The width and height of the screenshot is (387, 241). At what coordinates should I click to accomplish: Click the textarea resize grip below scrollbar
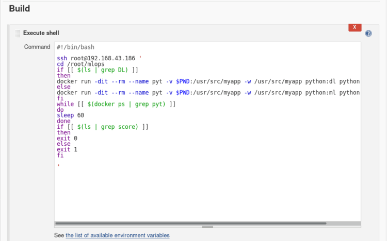coord(207,227)
